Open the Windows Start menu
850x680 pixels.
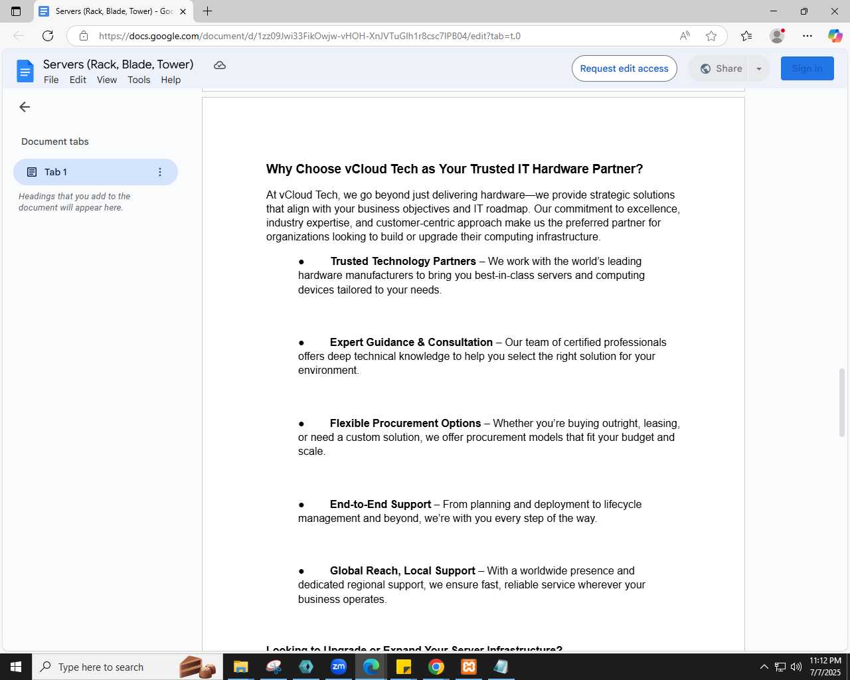(x=16, y=667)
